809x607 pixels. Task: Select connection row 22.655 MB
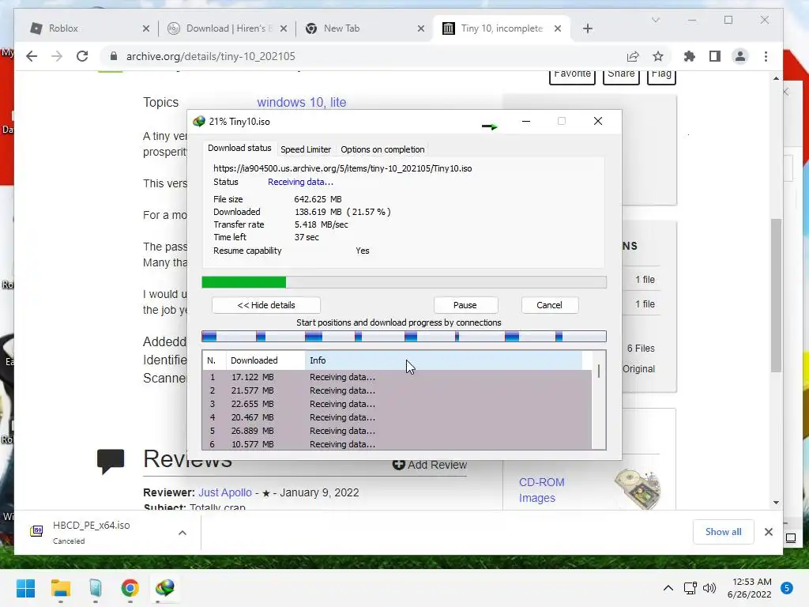[397, 404]
